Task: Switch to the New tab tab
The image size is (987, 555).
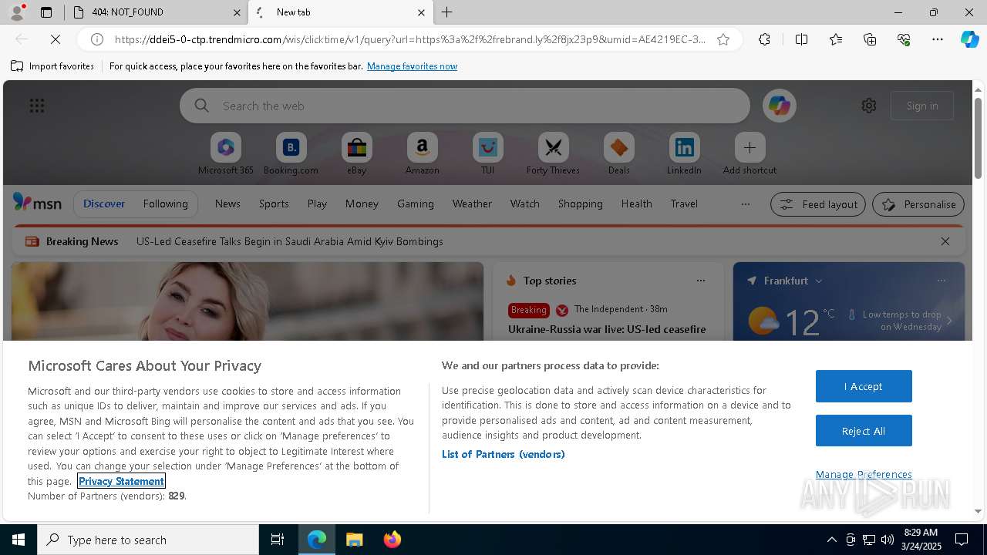Action: coord(339,12)
